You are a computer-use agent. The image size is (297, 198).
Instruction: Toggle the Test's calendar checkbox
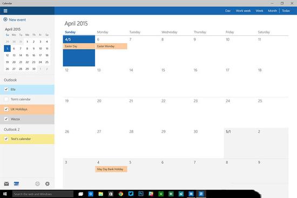coord(6,139)
